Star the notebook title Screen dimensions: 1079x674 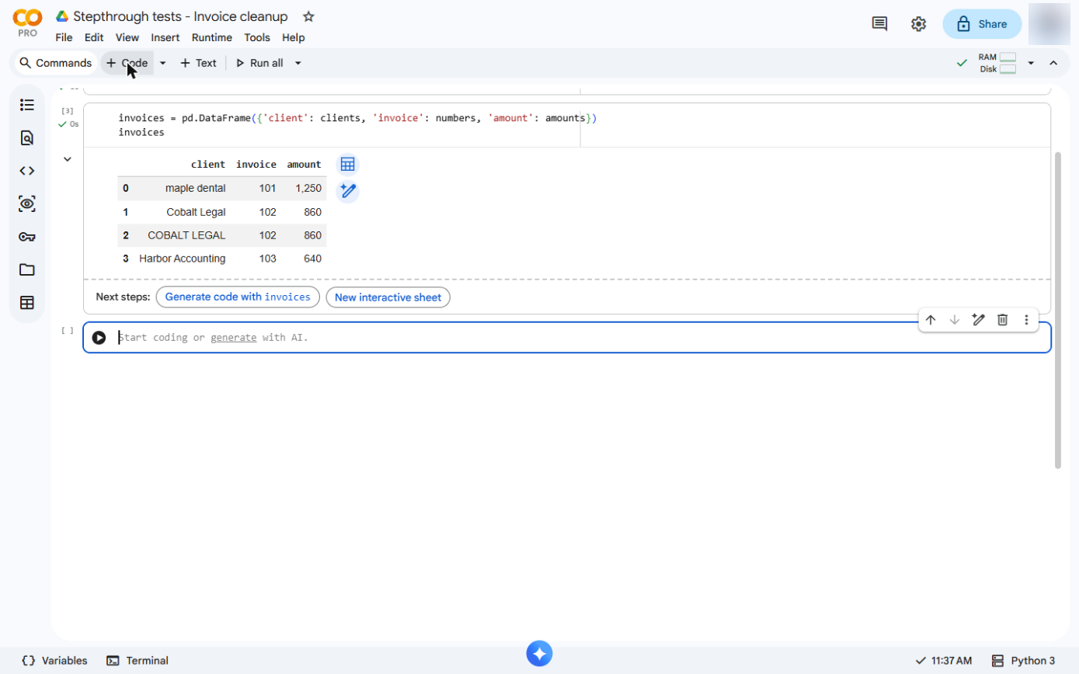[x=308, y=16]
